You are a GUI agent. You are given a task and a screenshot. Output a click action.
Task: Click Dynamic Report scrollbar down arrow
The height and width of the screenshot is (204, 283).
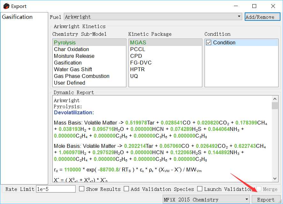pyautogui.click(x=275, y=178)
